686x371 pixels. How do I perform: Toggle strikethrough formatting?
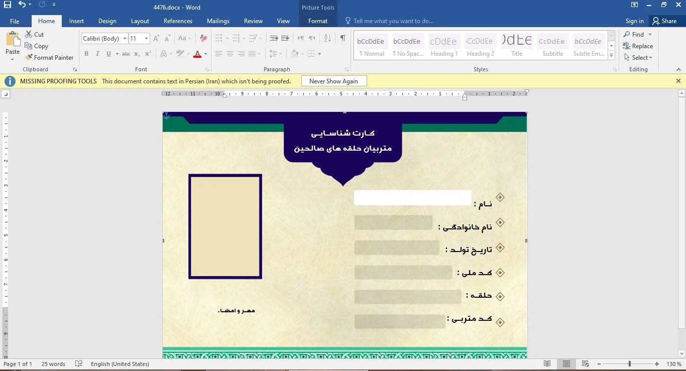(126, 54)
